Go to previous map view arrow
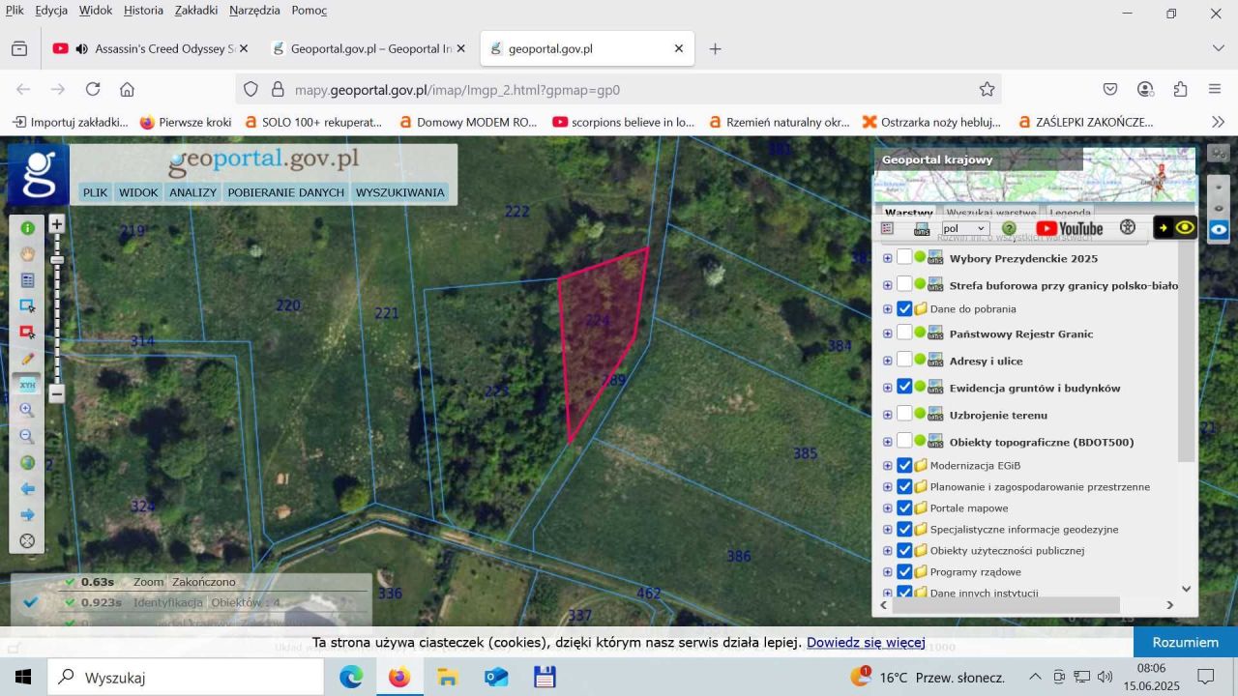 (x=27, y=489)
